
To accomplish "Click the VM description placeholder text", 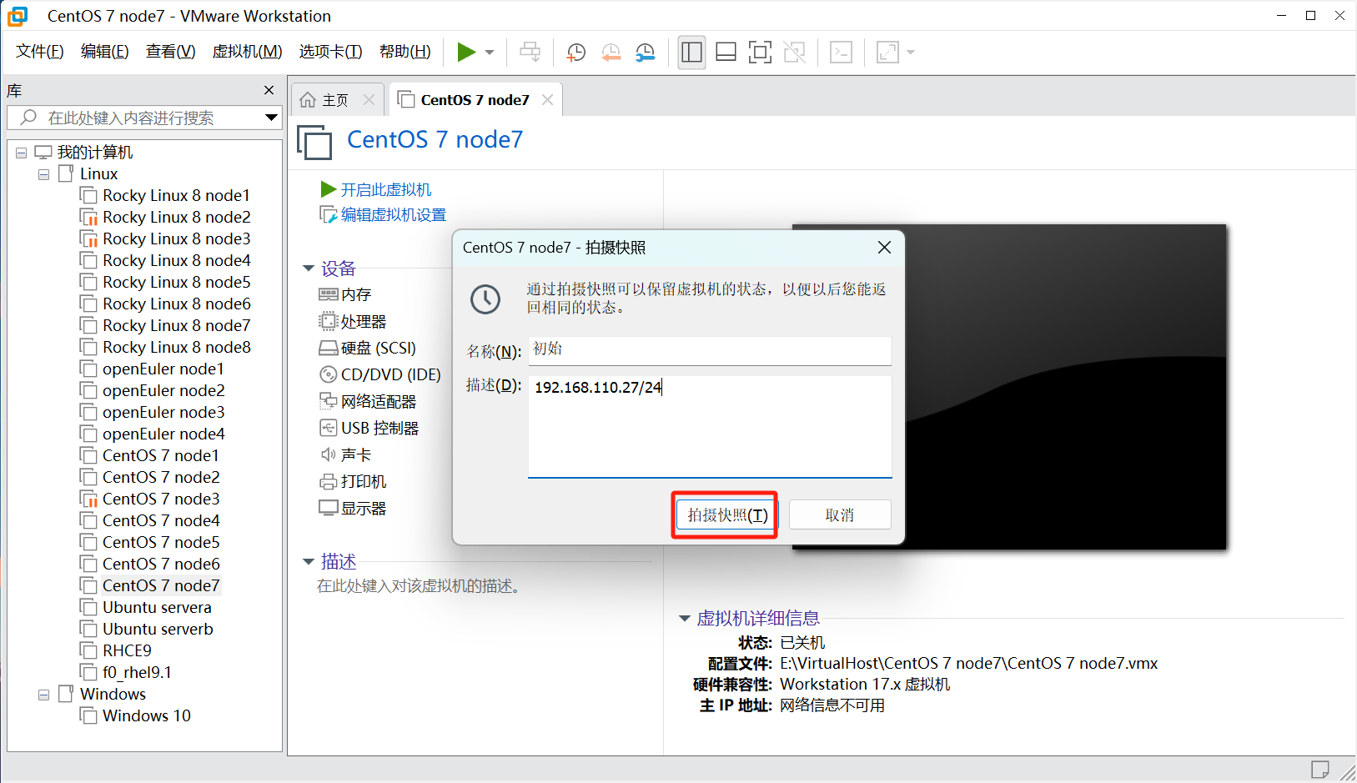I will [x=420, y=586].
